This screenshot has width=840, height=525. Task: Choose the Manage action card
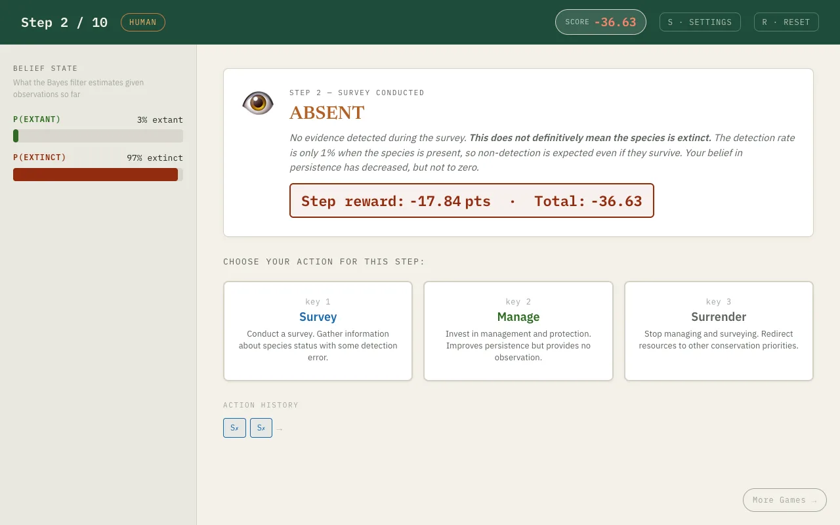click(518, 331)
